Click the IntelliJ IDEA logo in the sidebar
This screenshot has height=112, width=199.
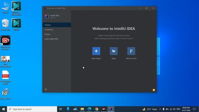click(x=47, y=16)
